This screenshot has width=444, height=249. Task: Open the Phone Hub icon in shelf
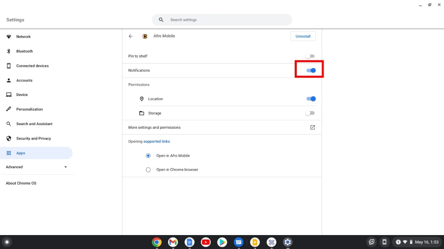tap(384, 242)
